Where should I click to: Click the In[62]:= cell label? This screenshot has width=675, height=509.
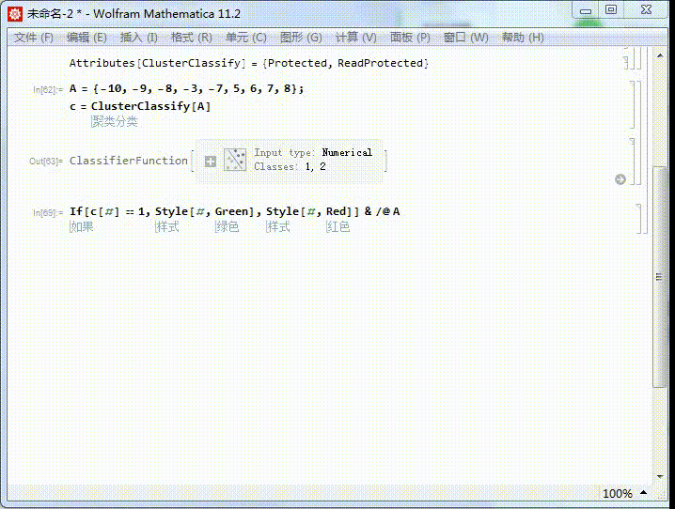48,90
